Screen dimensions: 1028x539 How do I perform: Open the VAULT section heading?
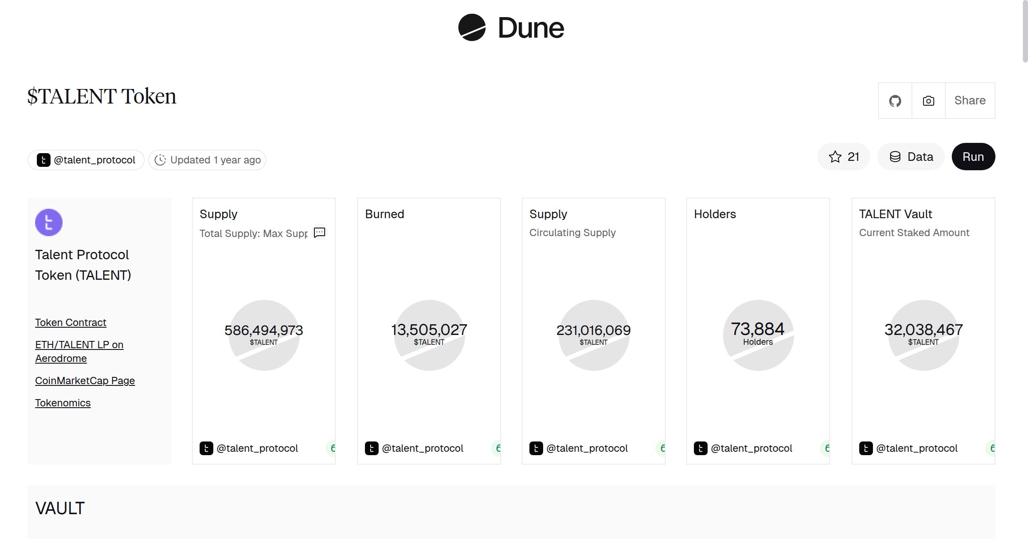tap(60, 508)
